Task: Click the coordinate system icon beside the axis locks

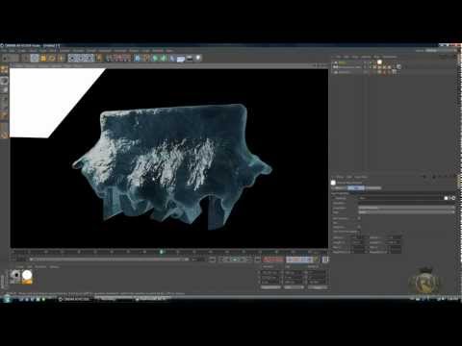Action: (x=99, y=58)
